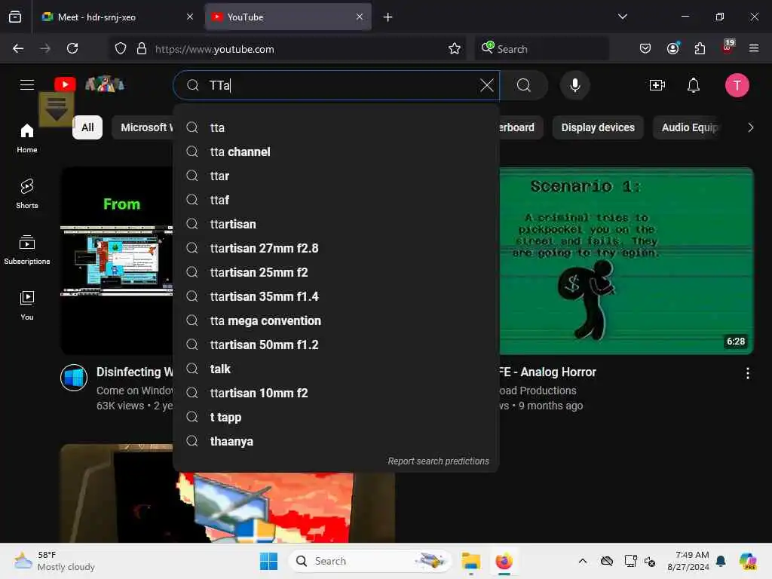The image size is (772, 579).
Task: Choose the plain 'ttartisan' suggestion
Action: pos(335,224)
